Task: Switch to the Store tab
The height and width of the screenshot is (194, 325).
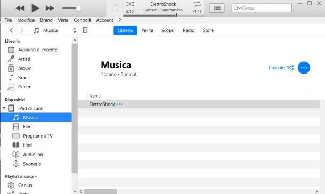Action: 208,30
